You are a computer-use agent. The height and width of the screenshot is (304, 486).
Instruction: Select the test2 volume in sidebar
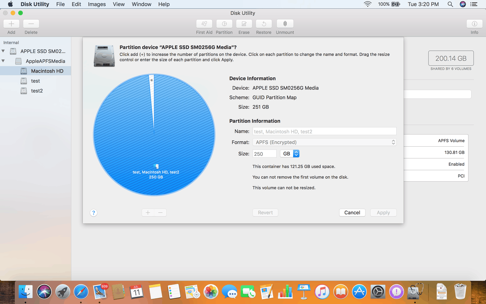coord(35,91)
